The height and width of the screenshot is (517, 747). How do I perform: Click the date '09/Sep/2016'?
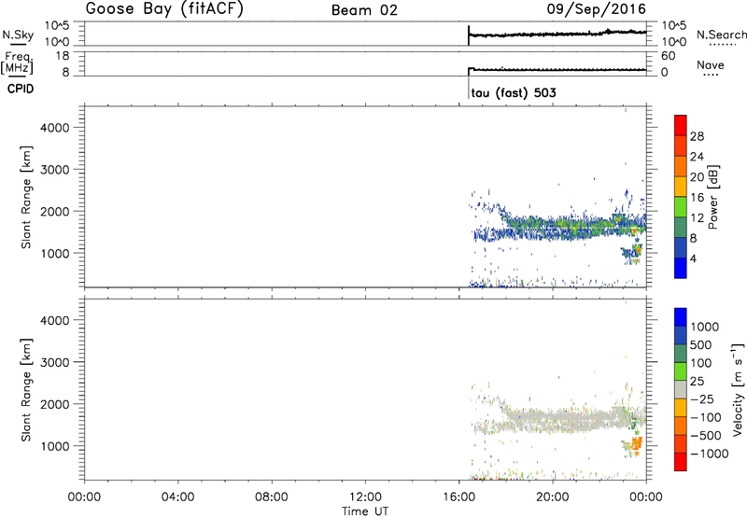click(596, 8)
